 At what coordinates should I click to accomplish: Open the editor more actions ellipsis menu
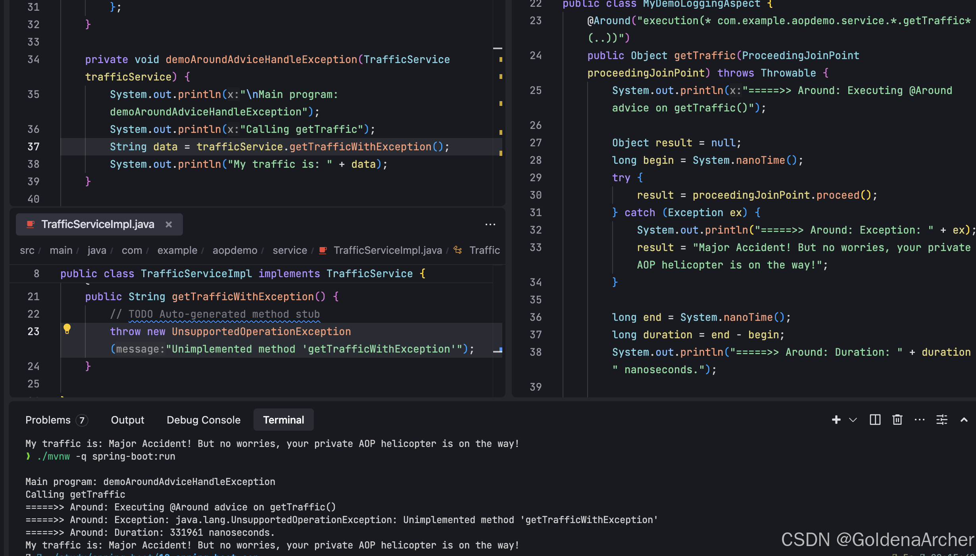click(x=490, y=224)
